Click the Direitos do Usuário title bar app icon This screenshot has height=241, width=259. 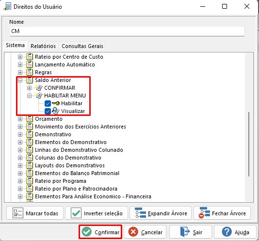pos(7,7)
